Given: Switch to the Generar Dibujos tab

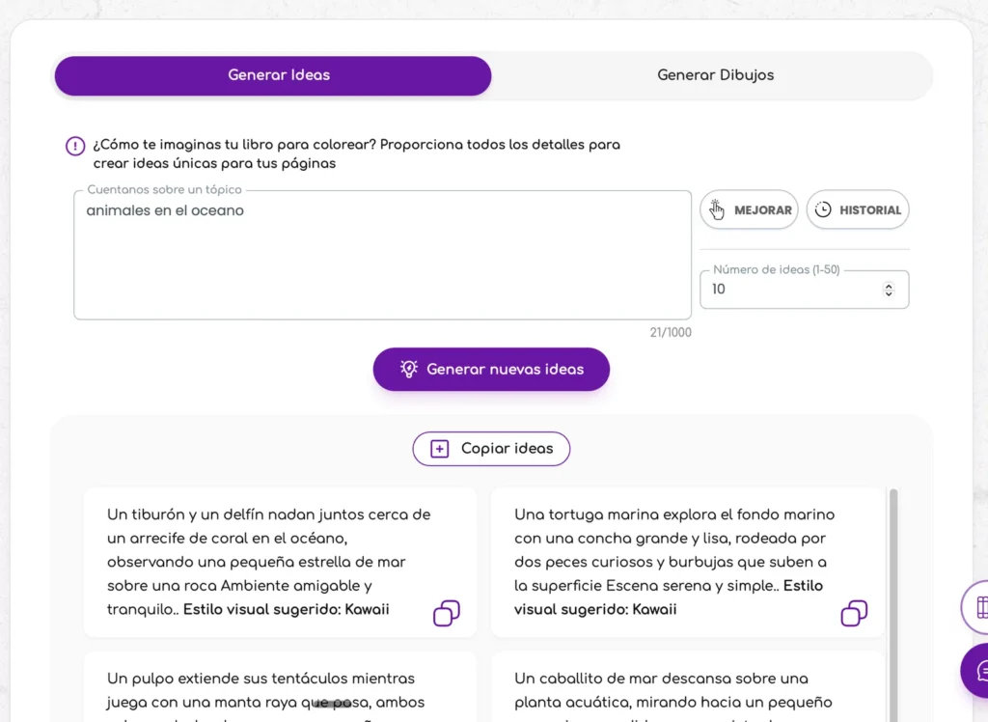Looking at the screenshot, I should pos(715,74).
